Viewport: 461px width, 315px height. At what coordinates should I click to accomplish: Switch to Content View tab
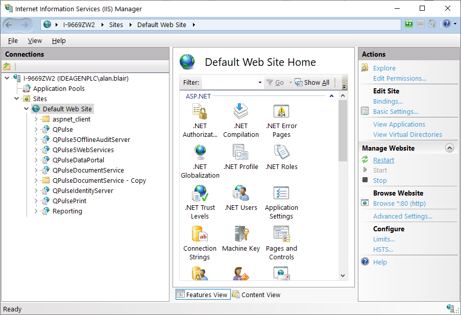click(256, 295)
